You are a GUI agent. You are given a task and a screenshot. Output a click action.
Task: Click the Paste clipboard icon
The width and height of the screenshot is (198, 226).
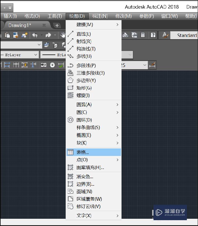point(7,35)
